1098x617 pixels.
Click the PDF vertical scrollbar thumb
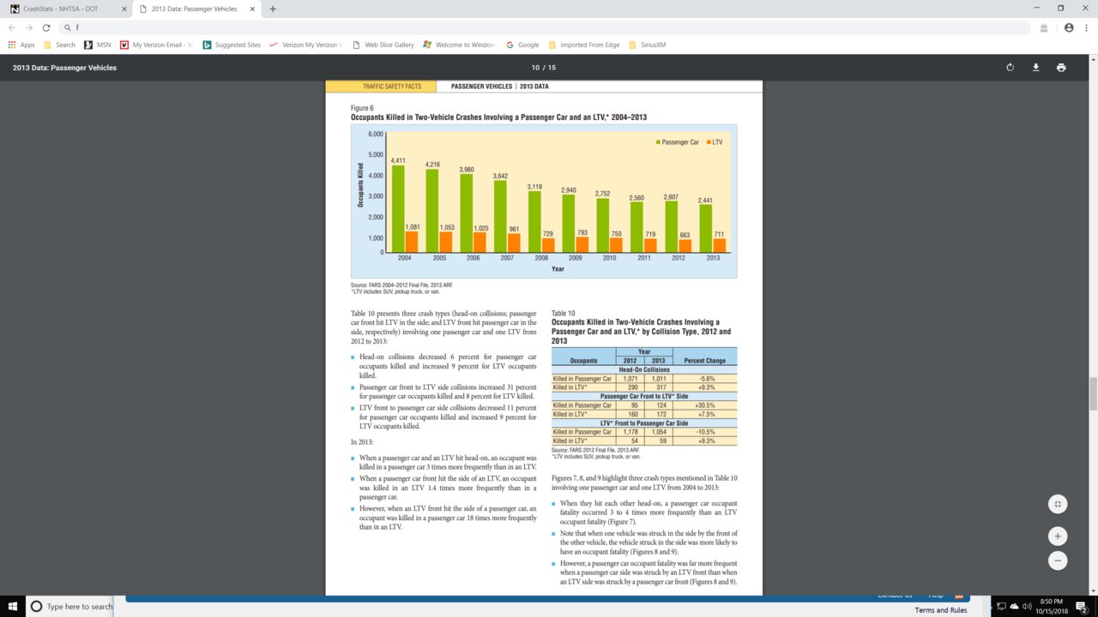pyautogui.click(x=1093, y=393)
